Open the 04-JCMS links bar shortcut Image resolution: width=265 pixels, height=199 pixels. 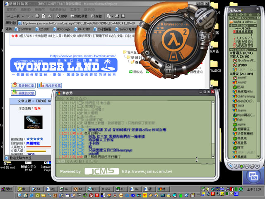tap(82, 29)
